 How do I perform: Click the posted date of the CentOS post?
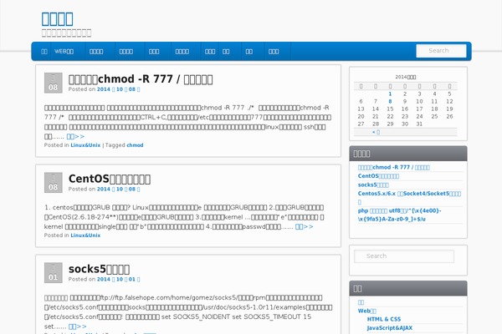point(119,190)
